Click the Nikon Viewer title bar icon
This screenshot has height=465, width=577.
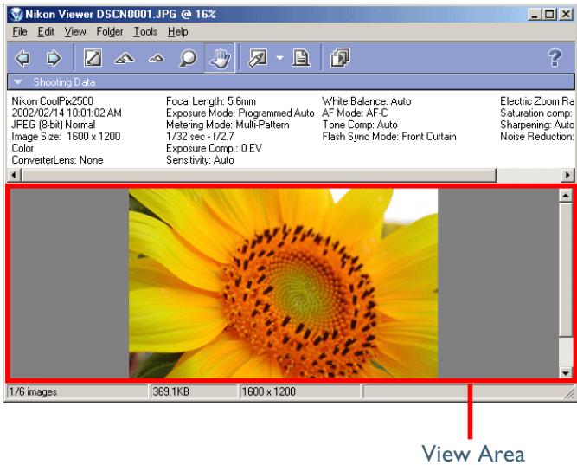pos(16,14)
